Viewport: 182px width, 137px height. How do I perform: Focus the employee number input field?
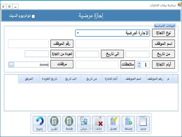tap(28, 44)
